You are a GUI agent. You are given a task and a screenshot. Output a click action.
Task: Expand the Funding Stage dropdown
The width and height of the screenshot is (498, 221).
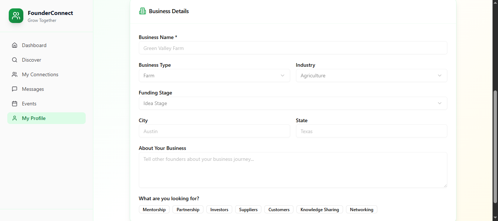293,103
